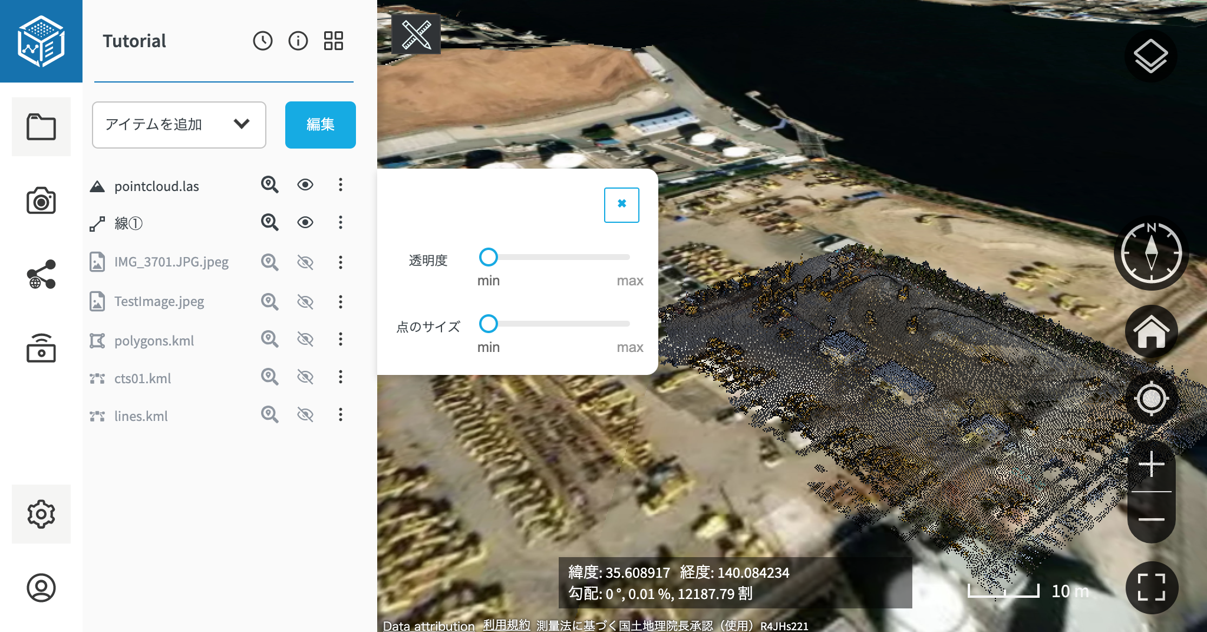Hide the pointcloud.las layer

305,185
